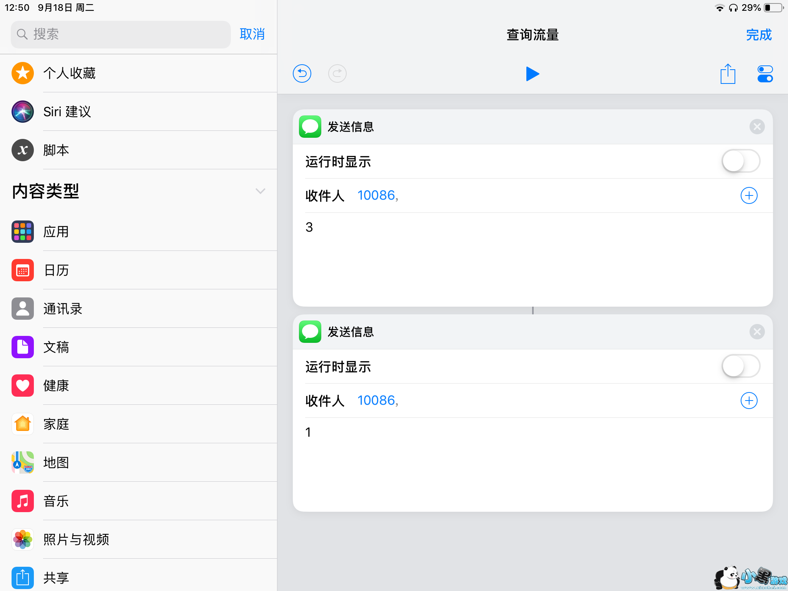
Task: Open the 地图 maps content type
Action: [x=56, y=462]
